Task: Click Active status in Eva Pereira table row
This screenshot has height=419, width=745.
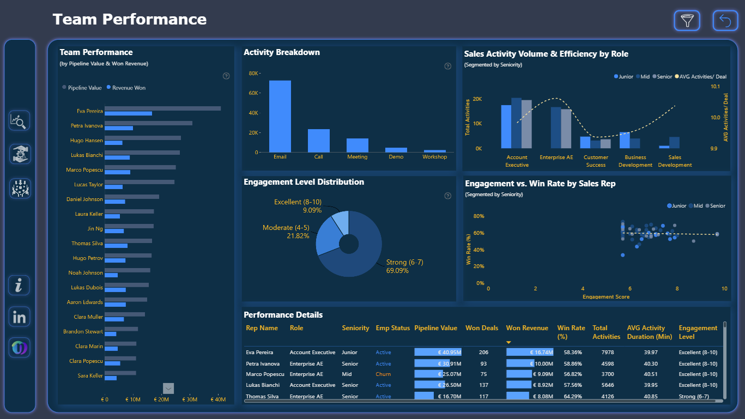Action: click(383, 353)
